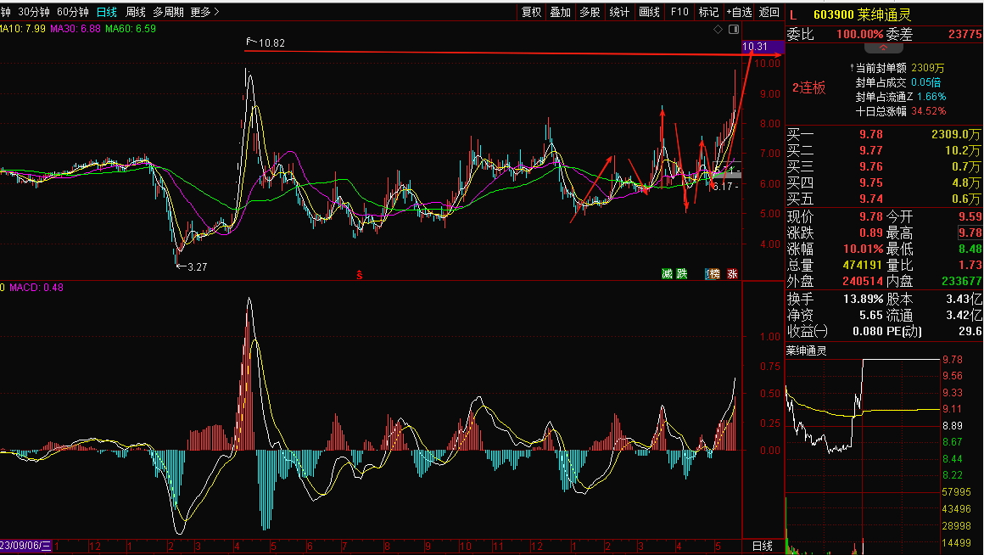This screenshot has width=984, height=555.
Task: Click the red 涨 marker icon
Action: click(x=732, y=274)
